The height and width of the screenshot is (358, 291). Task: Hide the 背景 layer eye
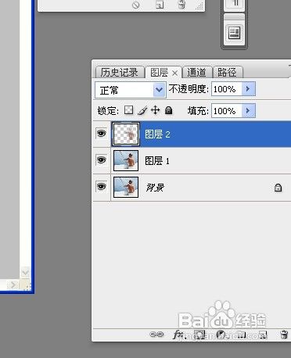(102, 187)
